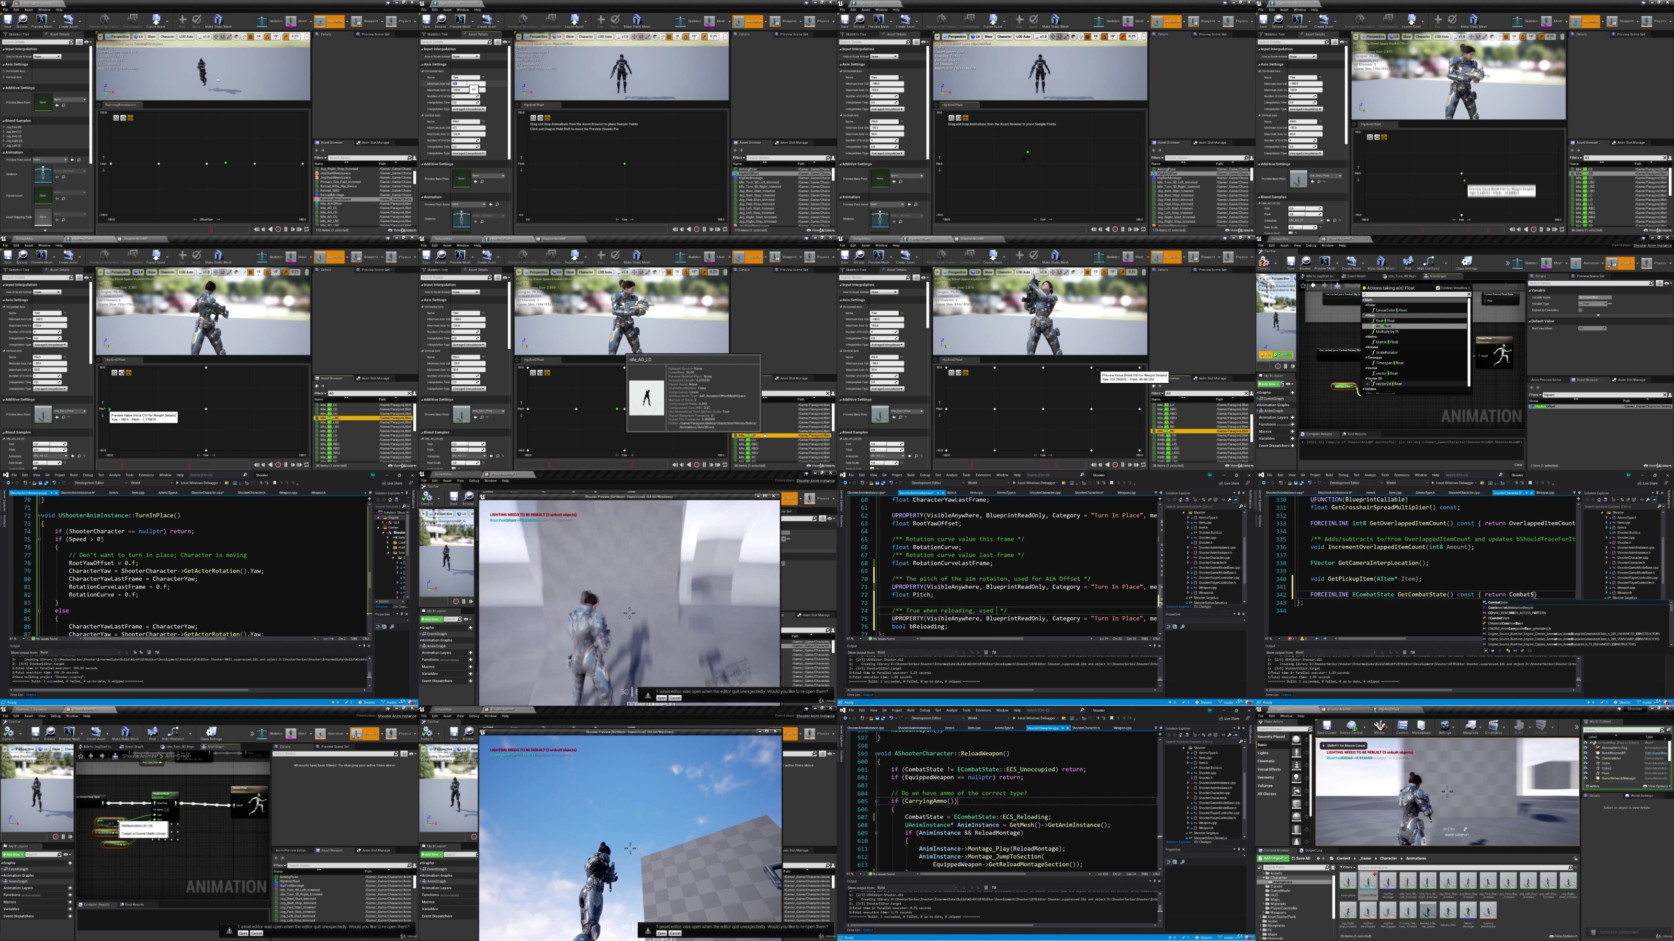Open the Weapons folder in the Content Browser tree
Screen dimensions: 1674x941
coord(1277,913)
